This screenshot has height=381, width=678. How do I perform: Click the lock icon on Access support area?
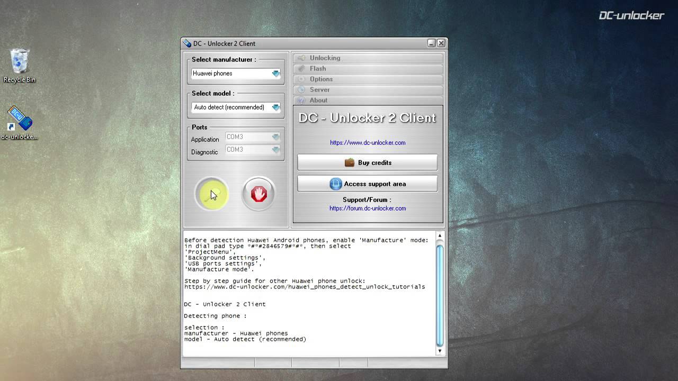(335, 184)
